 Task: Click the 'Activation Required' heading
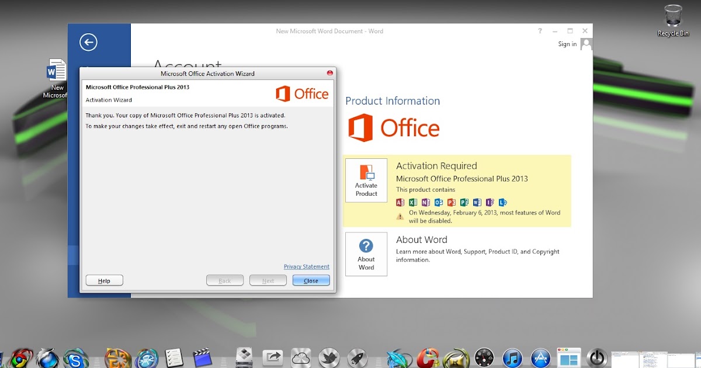(x=436, y=166)
